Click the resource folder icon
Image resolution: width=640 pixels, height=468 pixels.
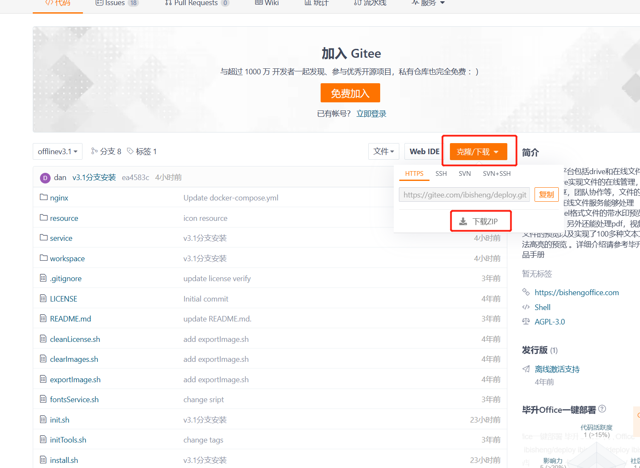(x=43, y=218)
